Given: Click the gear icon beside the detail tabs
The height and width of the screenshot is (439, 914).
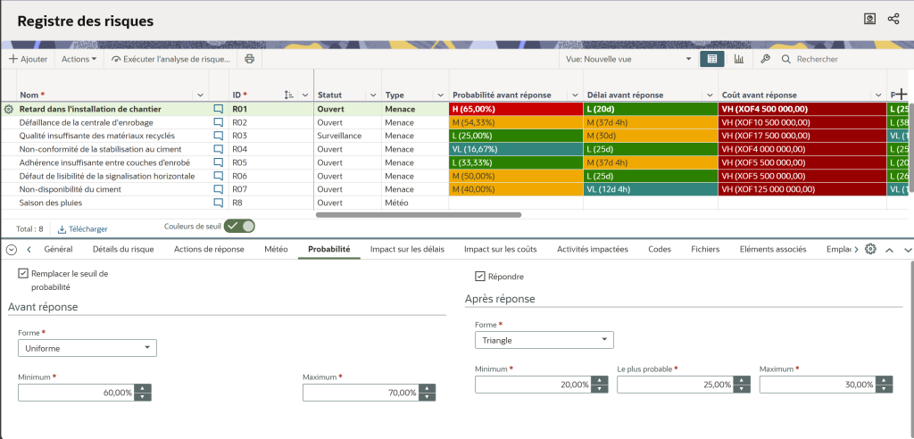Looking at the screenshot, I should click(871, 250).
